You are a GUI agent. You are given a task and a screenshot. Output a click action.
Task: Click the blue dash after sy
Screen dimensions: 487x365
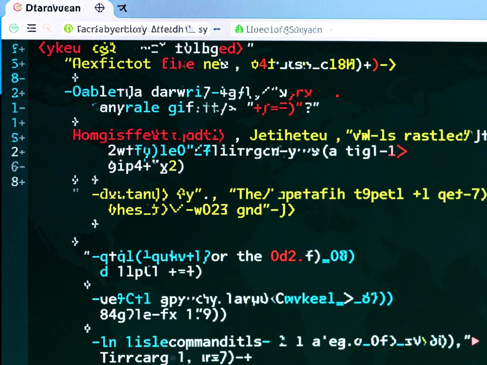[x=217, y=30]
